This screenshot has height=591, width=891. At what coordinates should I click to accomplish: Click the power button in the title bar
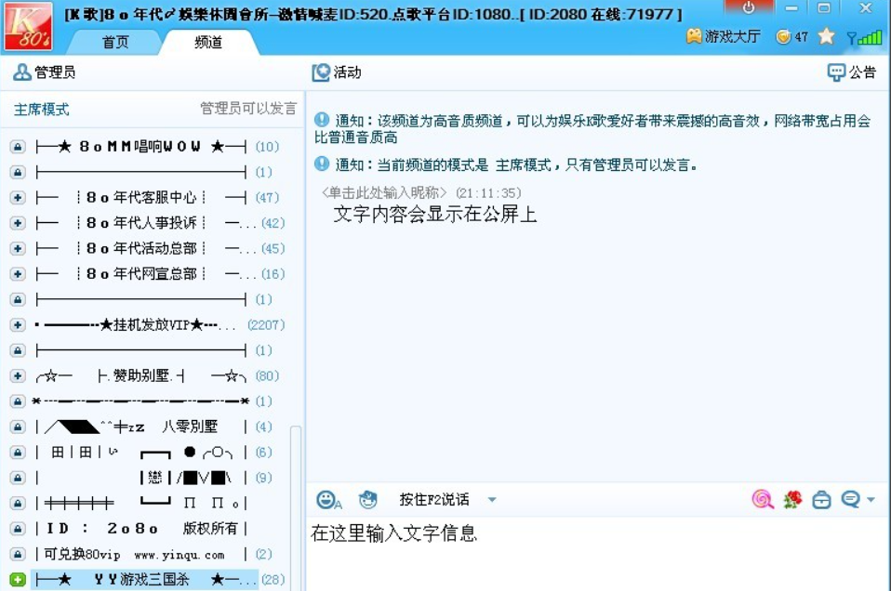tap(749, 7)
